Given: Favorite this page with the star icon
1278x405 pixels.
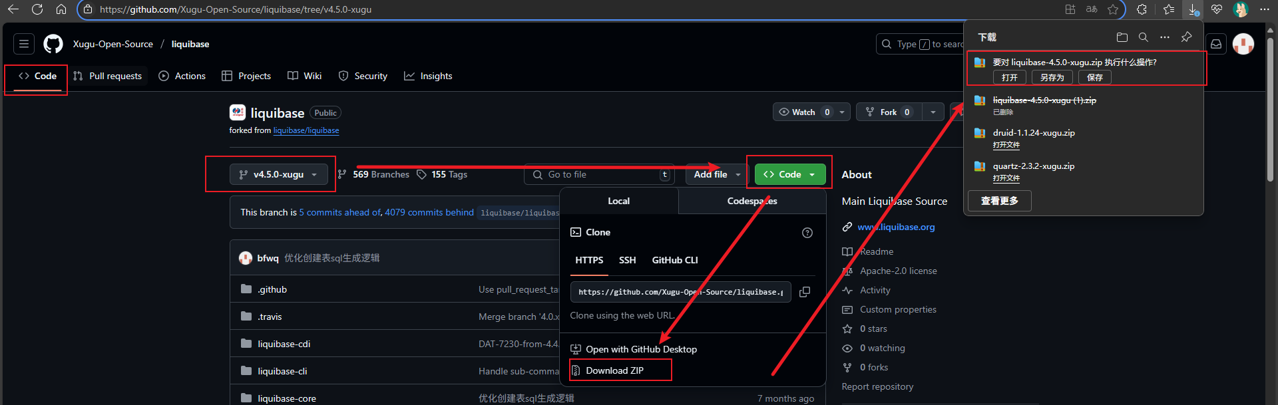Looking at the screenshot, I should [1113, 9].
